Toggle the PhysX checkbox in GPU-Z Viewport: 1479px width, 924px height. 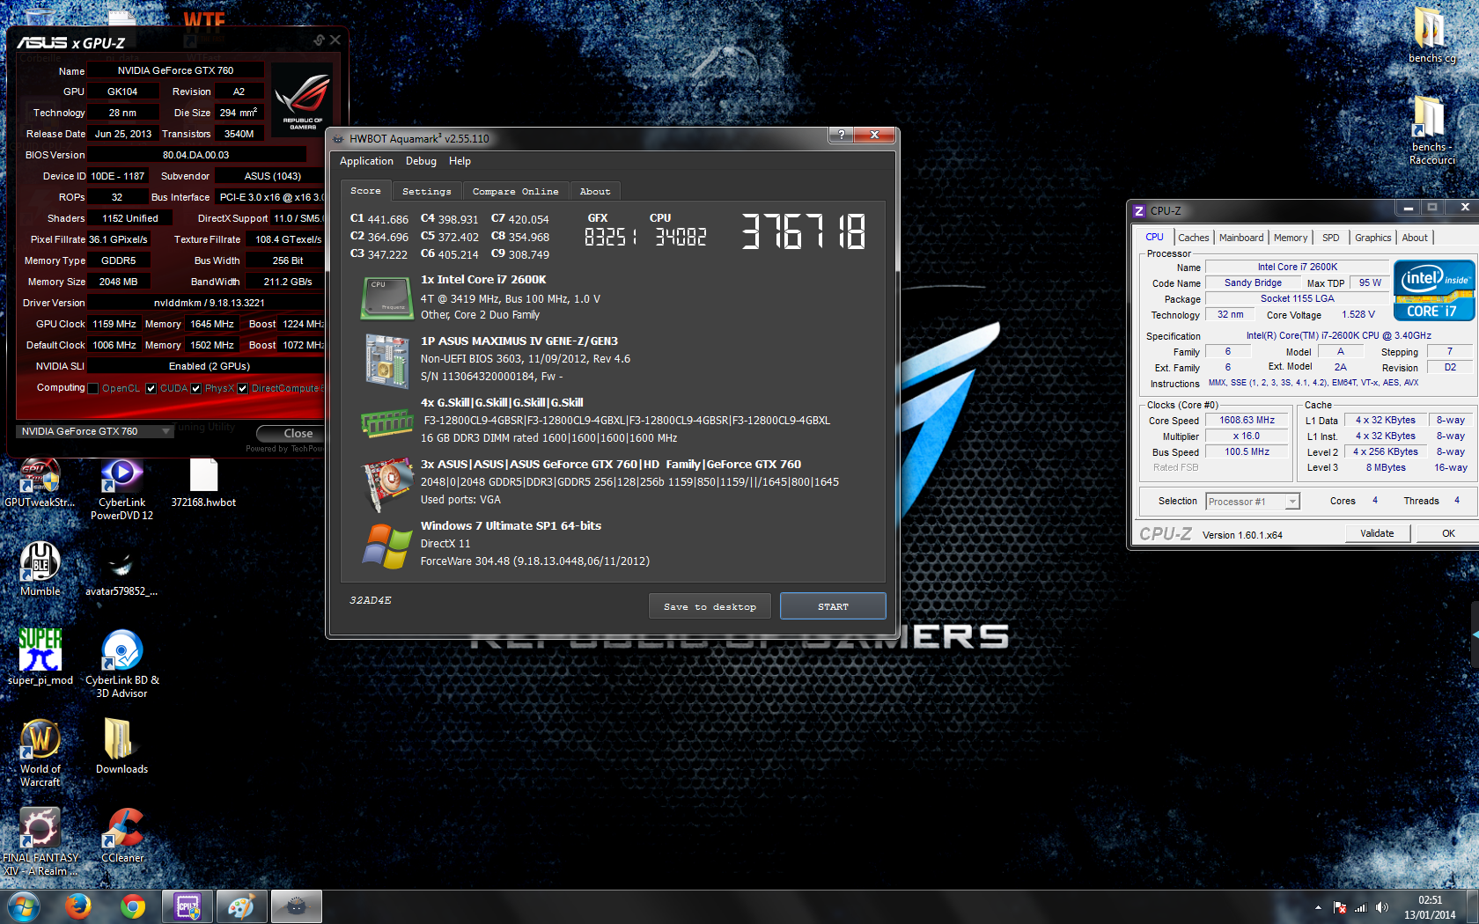[x=196, y=388]
